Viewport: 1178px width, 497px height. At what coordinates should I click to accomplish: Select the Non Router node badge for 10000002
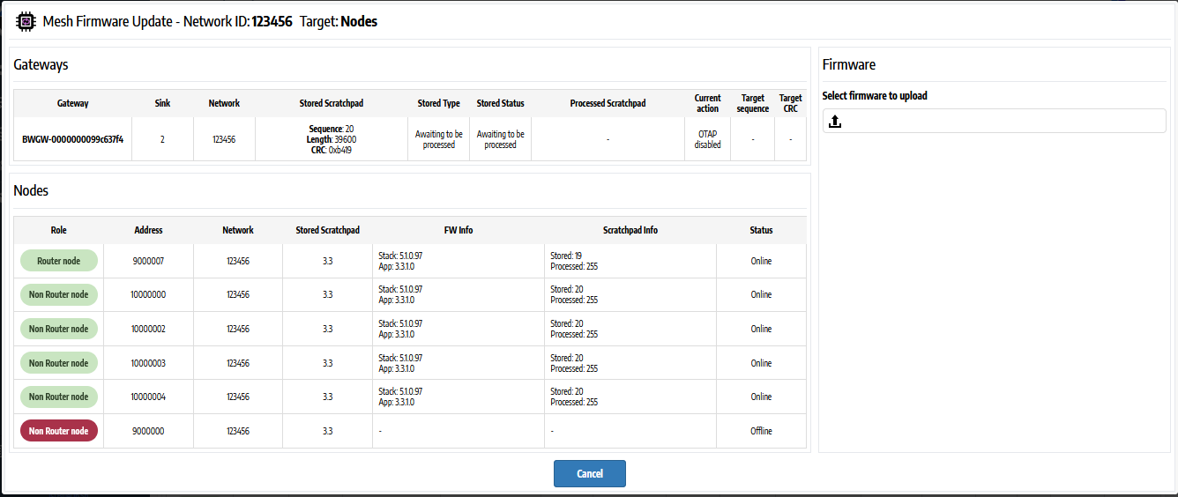pos(59,329)
